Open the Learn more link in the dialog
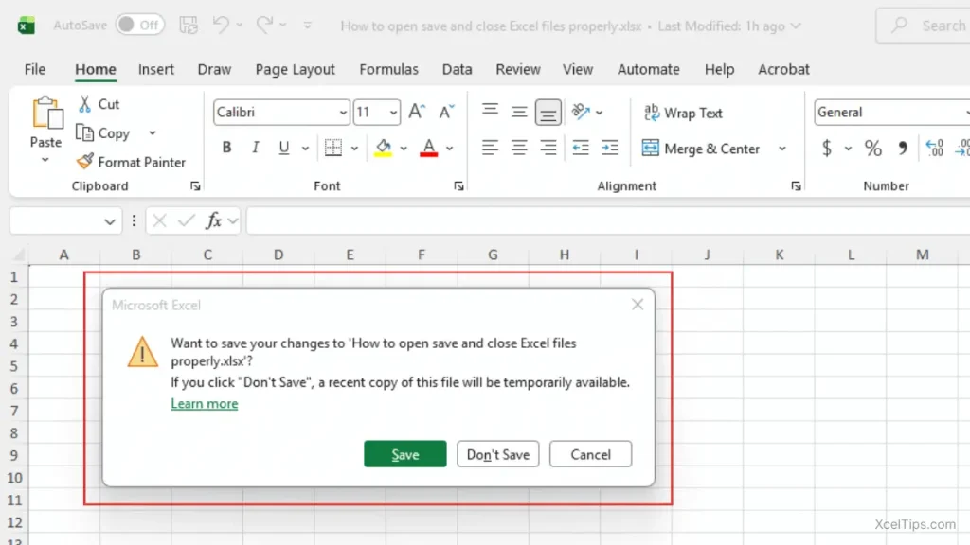 click(204, 403)
